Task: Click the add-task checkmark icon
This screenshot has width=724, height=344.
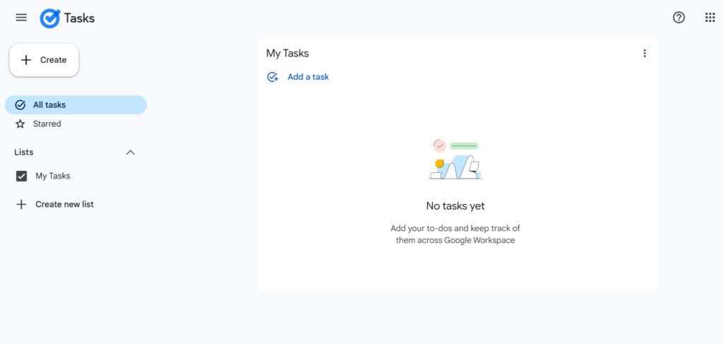Action: tap(272, 77)
